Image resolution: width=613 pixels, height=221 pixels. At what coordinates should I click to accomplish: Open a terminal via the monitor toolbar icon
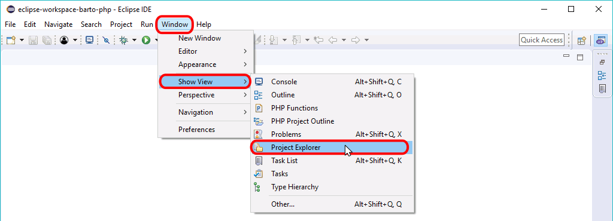click(90, 40)
